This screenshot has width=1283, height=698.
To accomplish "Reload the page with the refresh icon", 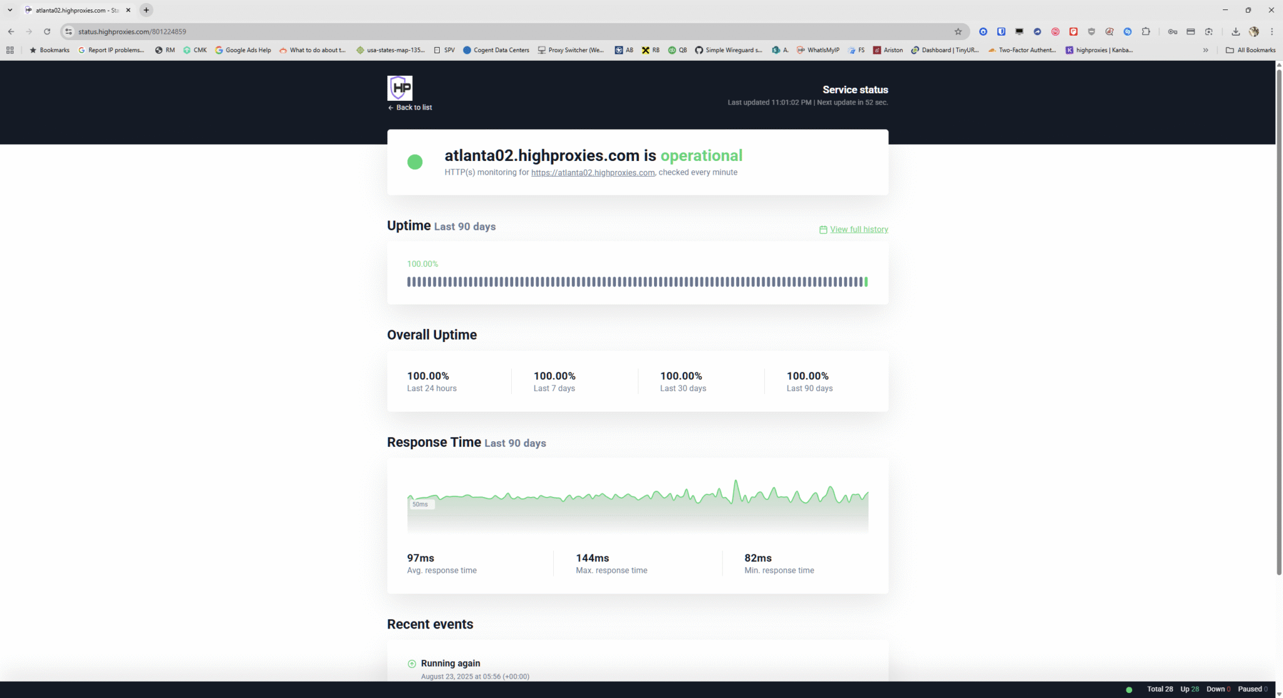I will point(47,31).
